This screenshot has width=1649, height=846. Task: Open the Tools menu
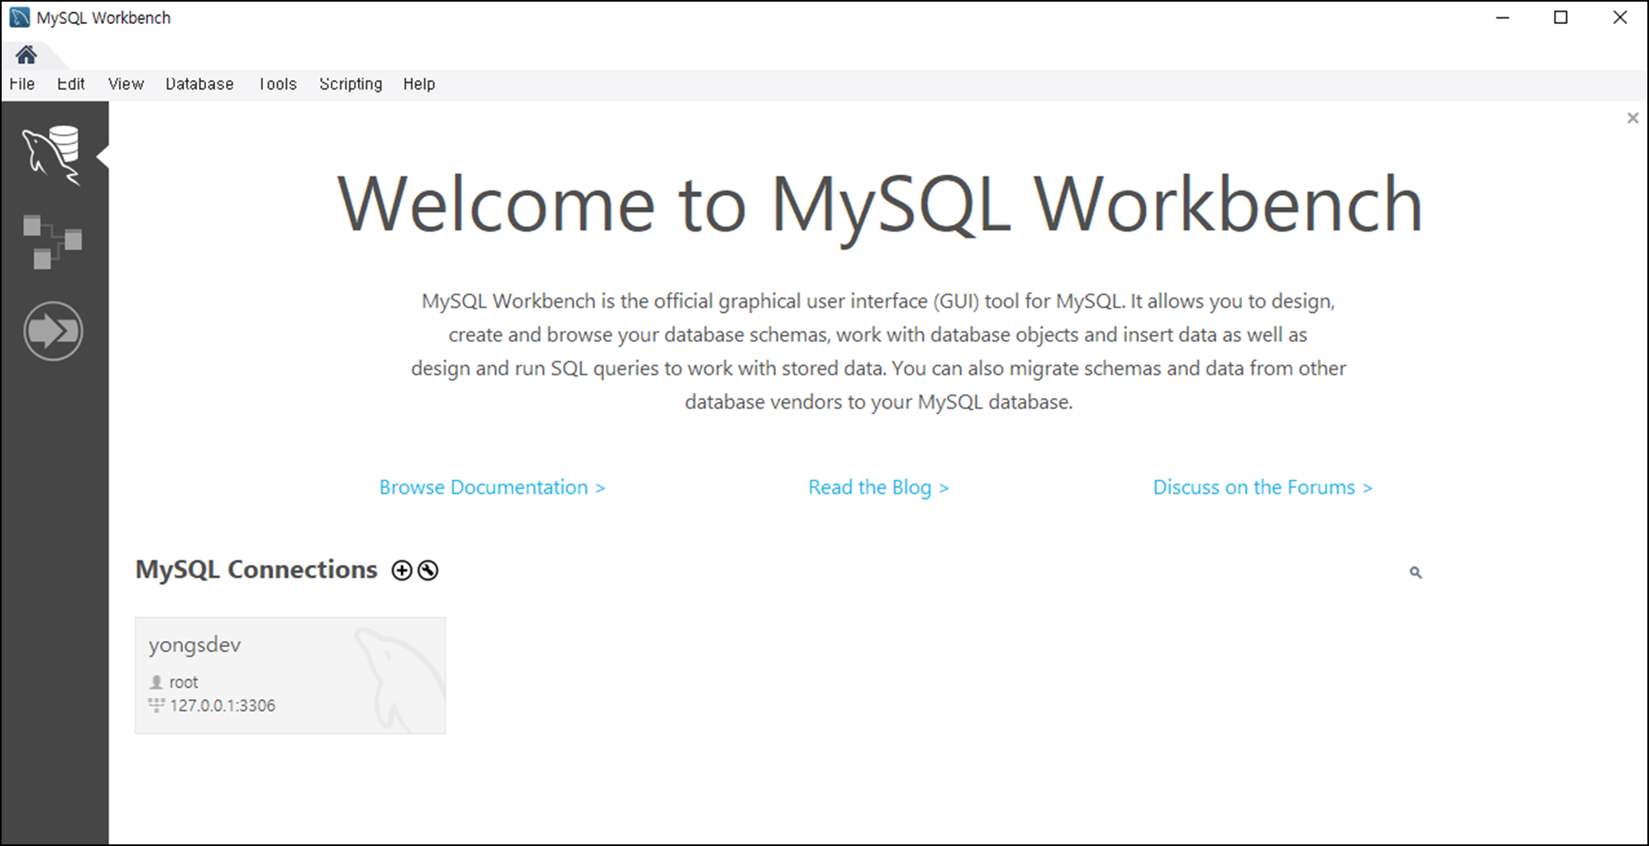click(278, 84)
